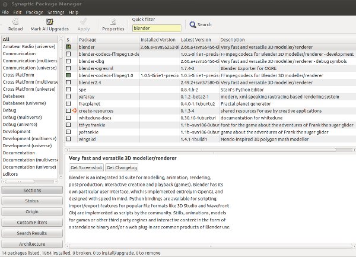Screen dimensions: 356x257
Task: Click the close button of Synaptic window
Action: point(5,4)
